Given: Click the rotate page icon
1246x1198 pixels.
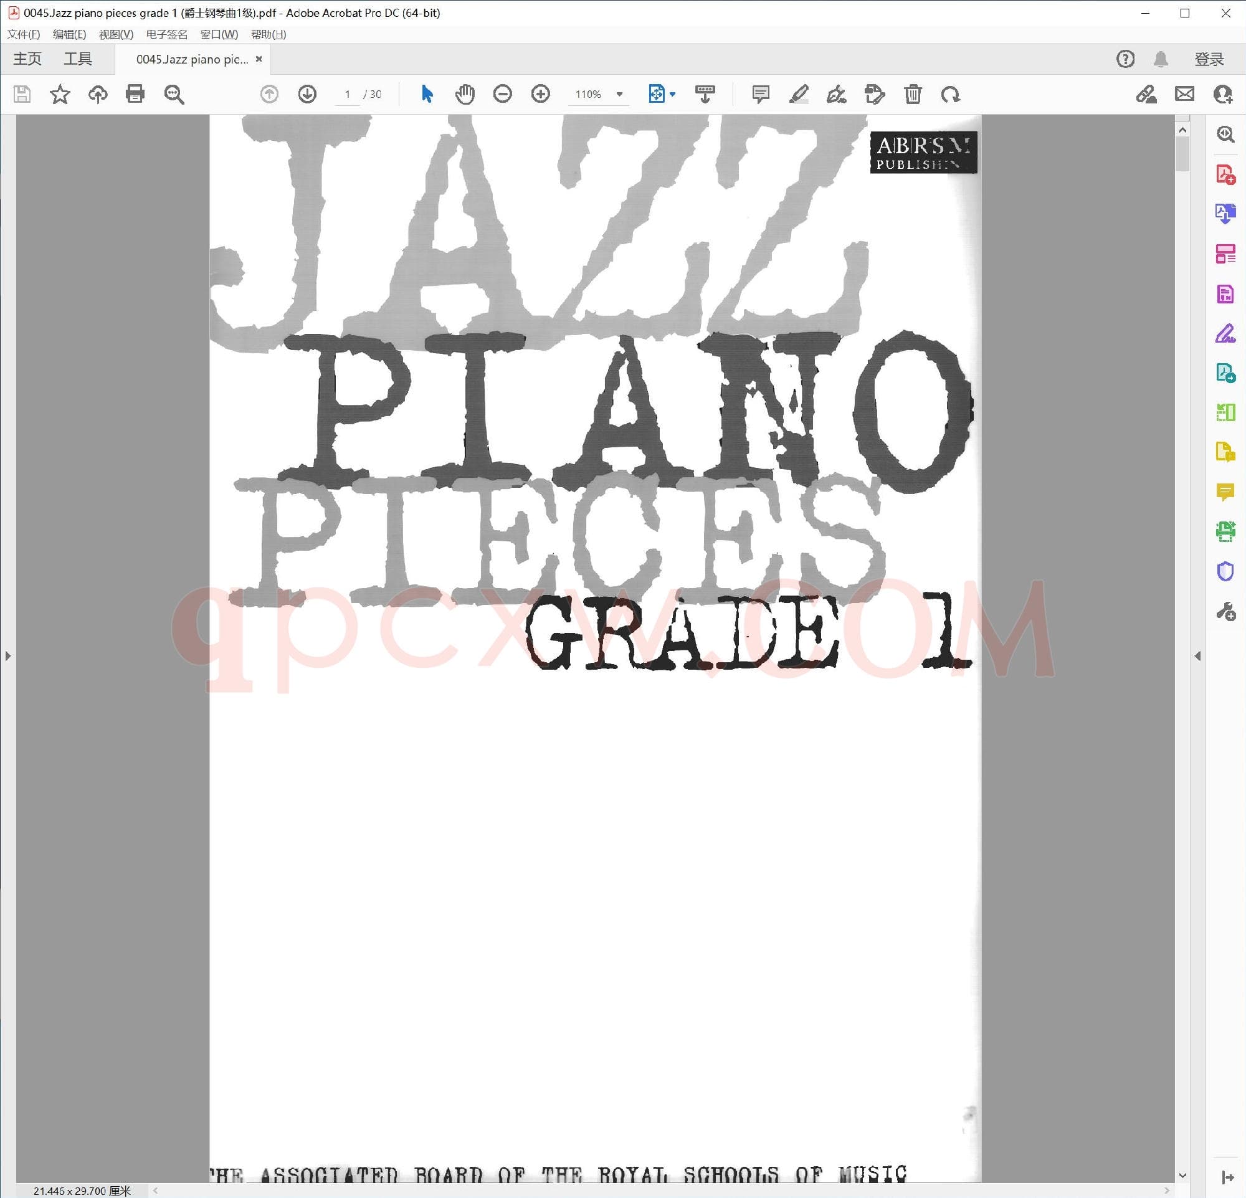Looking at the screenshot, I should tap(951, 94).
